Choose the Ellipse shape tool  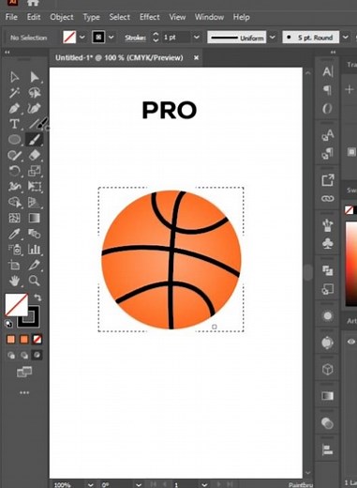(x=14, y=140)
